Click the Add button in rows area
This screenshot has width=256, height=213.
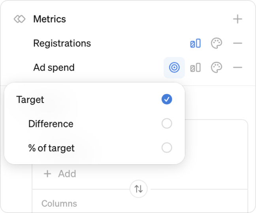pyautogui.click(x=60, y=173)
